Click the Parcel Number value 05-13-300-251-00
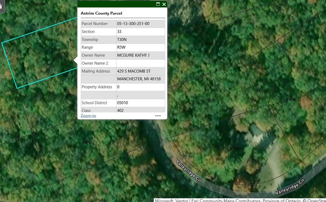Screen dimensions: 326x202 pos(133,24)
